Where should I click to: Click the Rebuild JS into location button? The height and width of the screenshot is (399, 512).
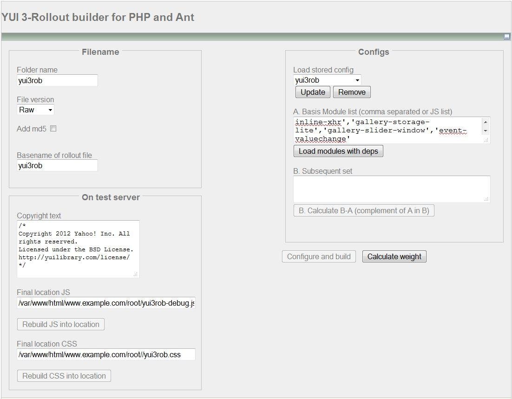(x=60, y=324)
